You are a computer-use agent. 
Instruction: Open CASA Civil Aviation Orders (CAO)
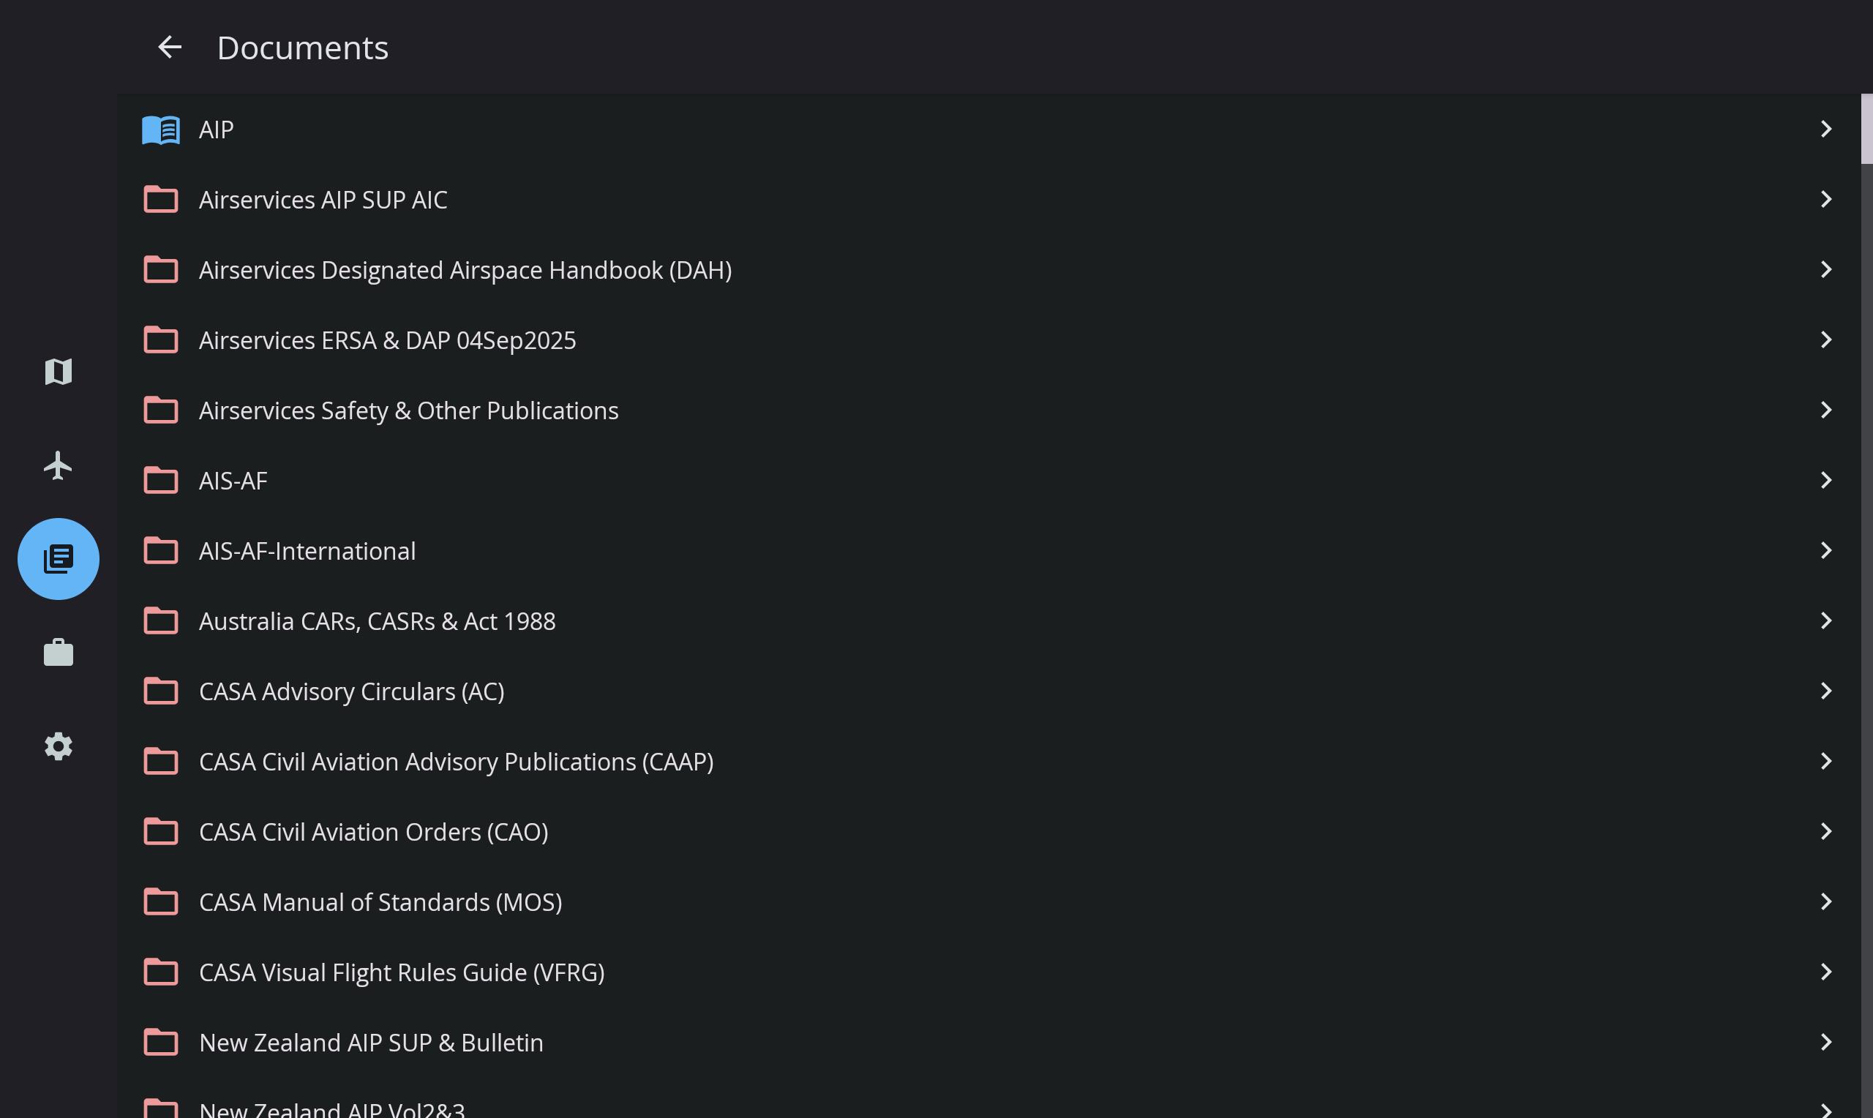click(373, 832)
